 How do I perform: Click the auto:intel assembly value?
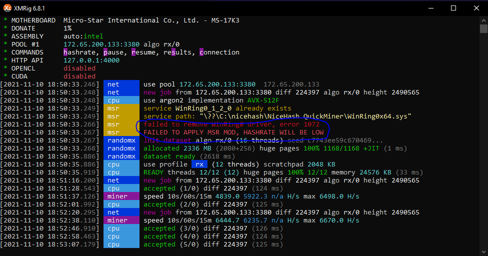pyautogui.click(x=83, y=36)
